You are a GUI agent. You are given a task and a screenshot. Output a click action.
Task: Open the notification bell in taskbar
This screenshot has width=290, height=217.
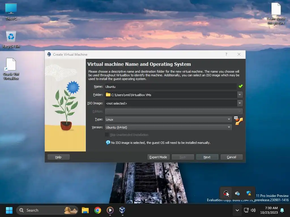282,210
